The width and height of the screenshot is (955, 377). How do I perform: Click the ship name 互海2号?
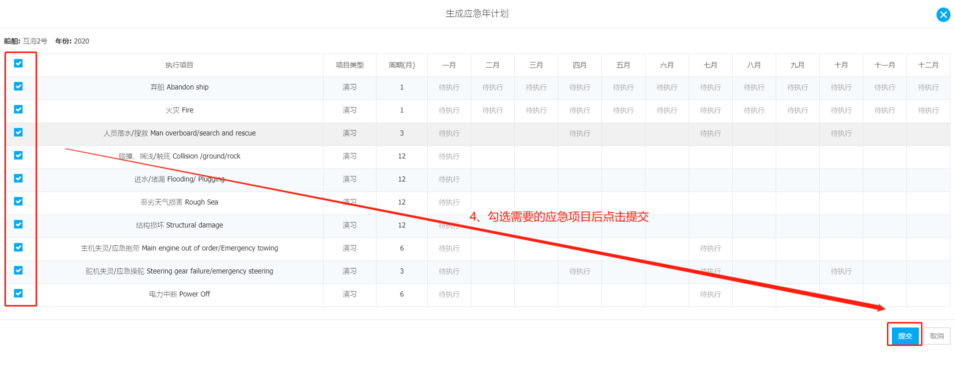(35, 41)
